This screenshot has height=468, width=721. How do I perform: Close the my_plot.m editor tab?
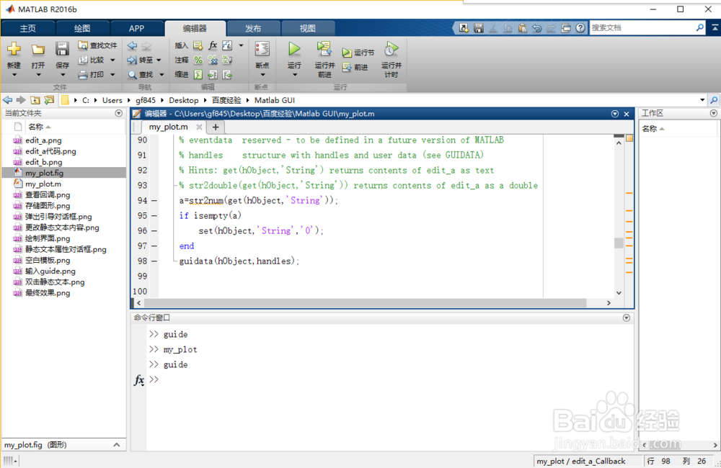pos(199,127)
